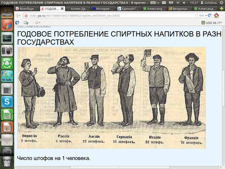Open the System Monitor dock icon
225x169 pixels.
tap(7, 38)
